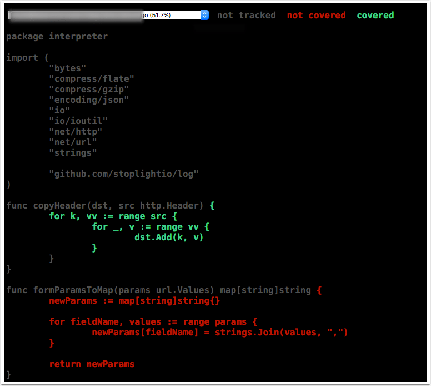
Task: Click the 'return newParams' line
Action: pyautogui.click(x=92, y=364)
